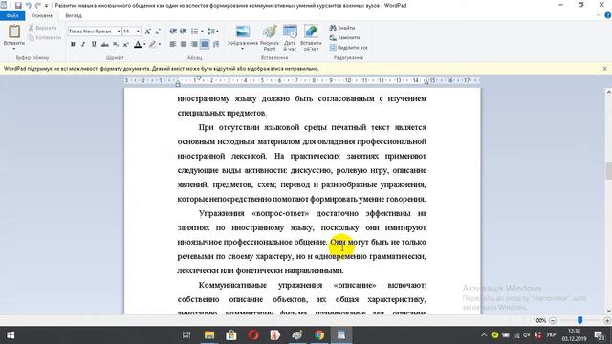
Task: Click Insert object (Вставити об'єкт)
Action: click(x=311, y=38)
